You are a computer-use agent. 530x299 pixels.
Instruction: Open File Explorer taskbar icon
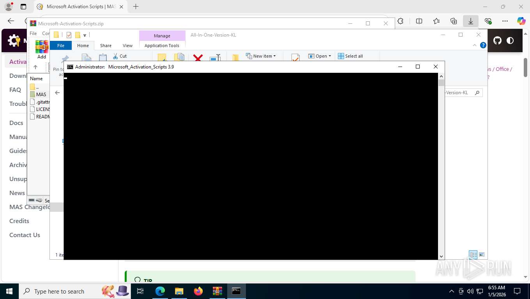(179, 291)
